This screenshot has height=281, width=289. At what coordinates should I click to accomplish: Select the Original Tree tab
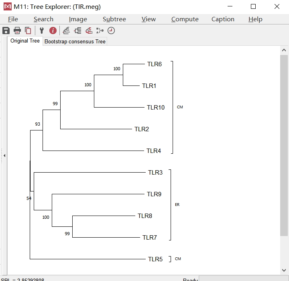(x=25, y=41)
